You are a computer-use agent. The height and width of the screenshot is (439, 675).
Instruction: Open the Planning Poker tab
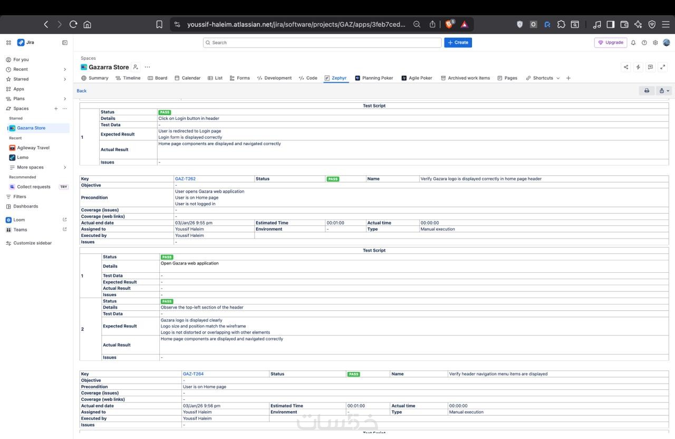click(374, 78)
